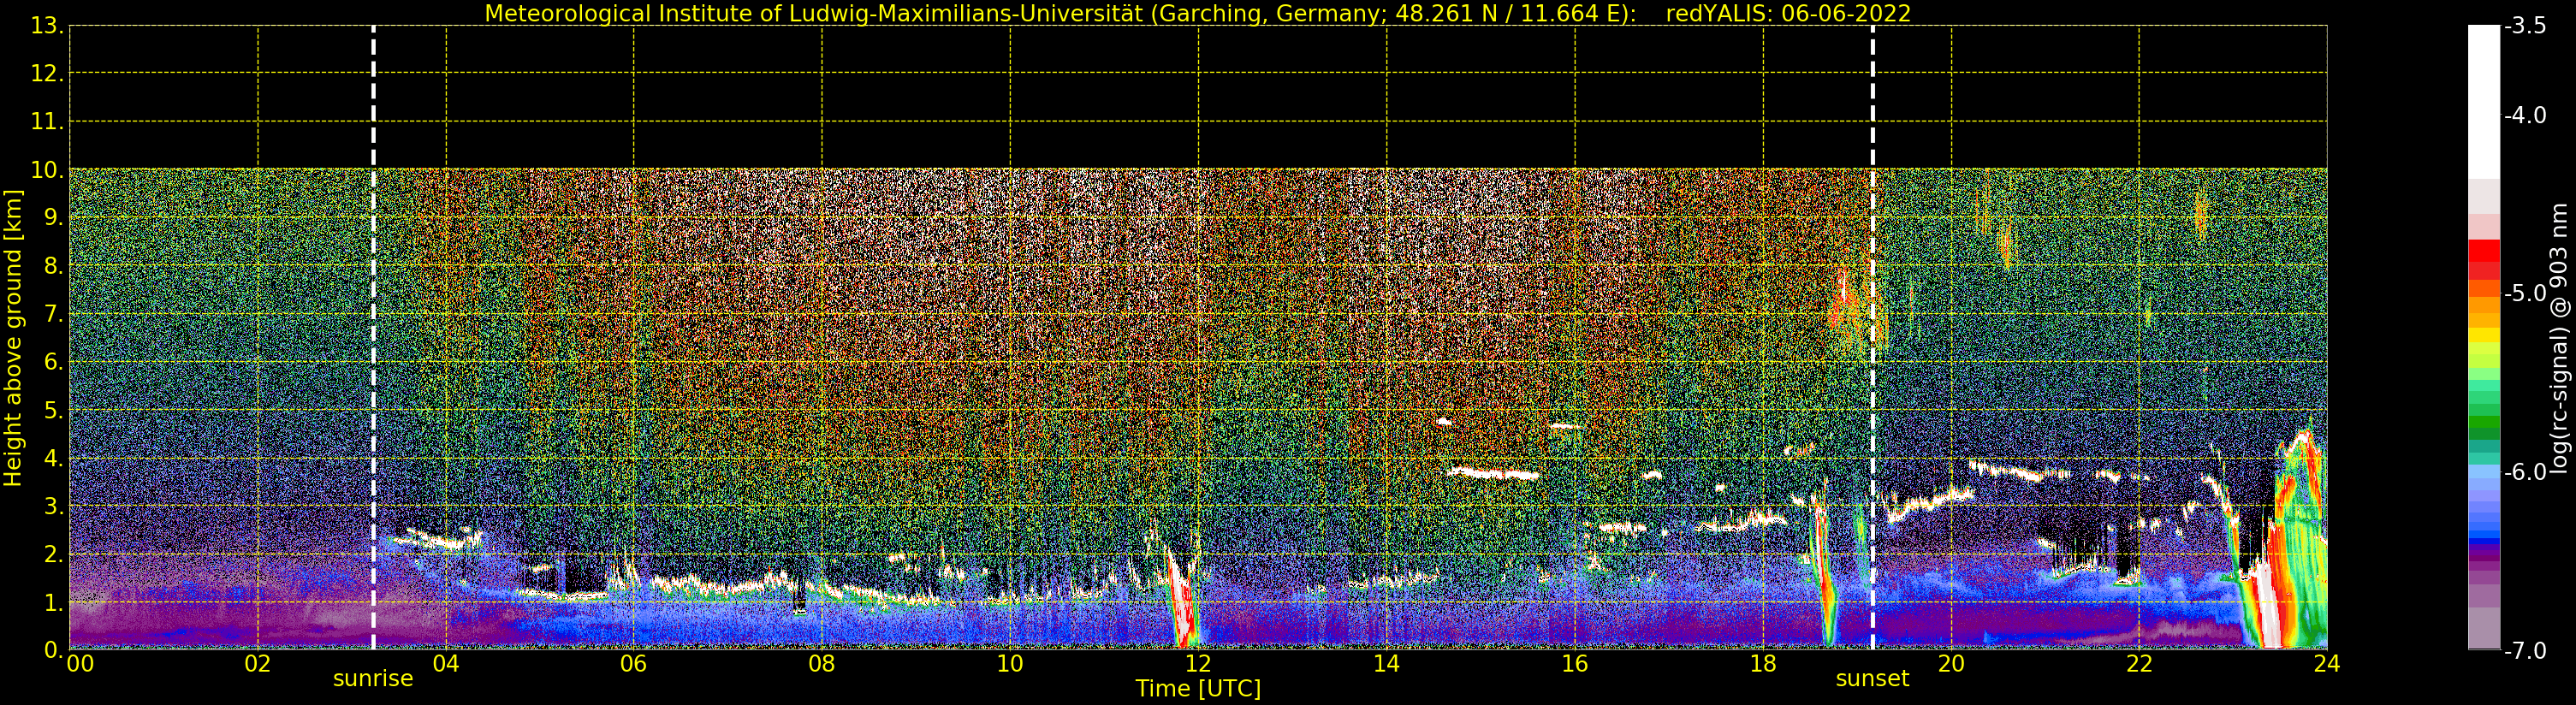This screenshot has width=2576, height=705.
Task: Click the height axis tick label '7.'
Action: (54, 314)
